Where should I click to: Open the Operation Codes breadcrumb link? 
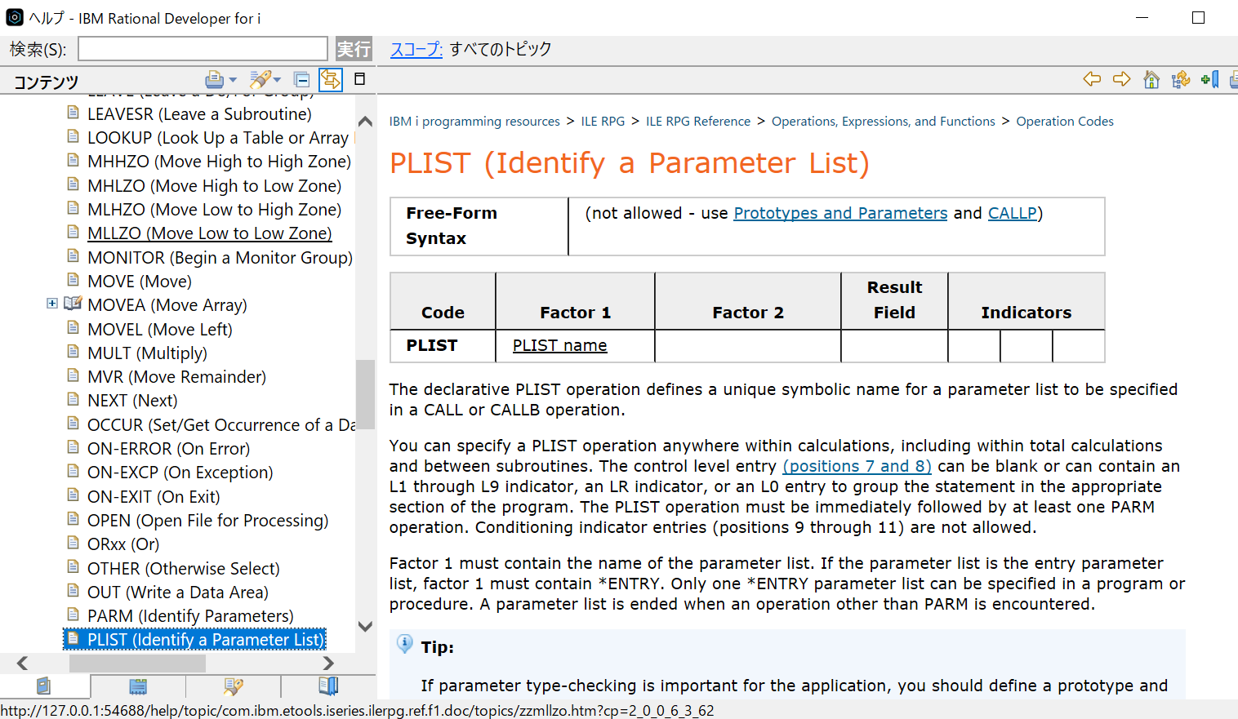tap(1065, 121)
